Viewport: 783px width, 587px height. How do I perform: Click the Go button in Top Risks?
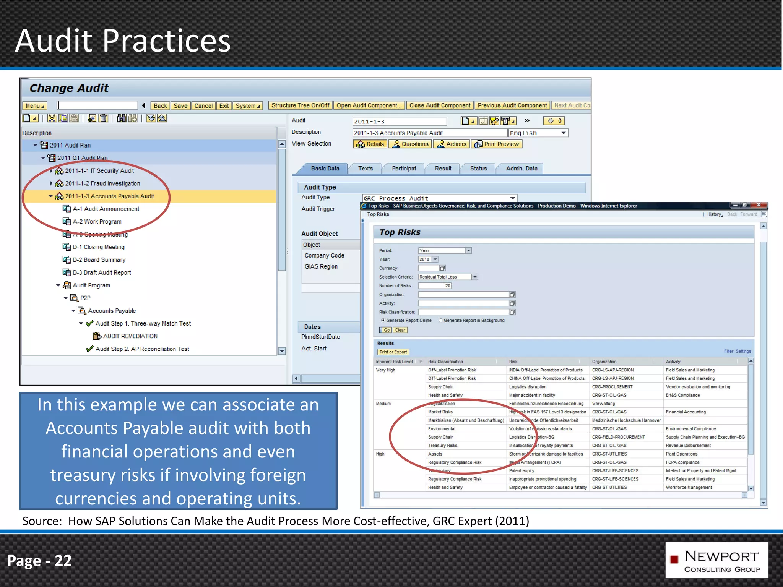tap(385, 330)
